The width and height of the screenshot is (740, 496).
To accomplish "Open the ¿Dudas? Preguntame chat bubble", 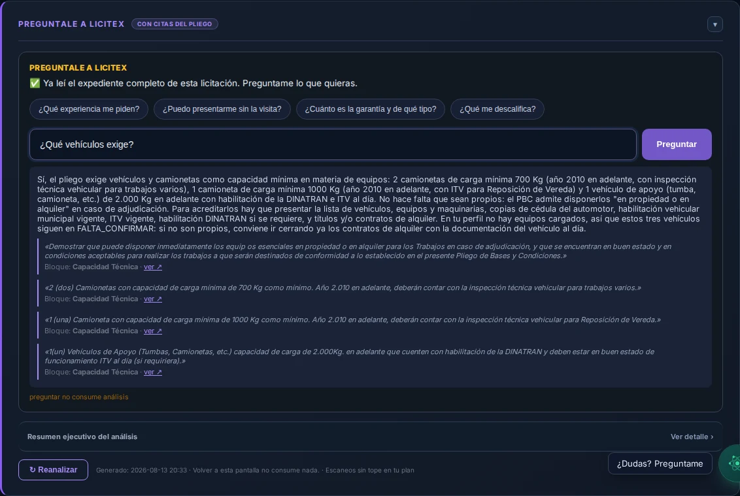I will tap(660, 463).
